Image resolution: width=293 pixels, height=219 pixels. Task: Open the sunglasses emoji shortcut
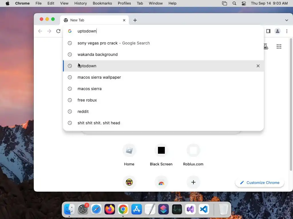coord(129,182)
